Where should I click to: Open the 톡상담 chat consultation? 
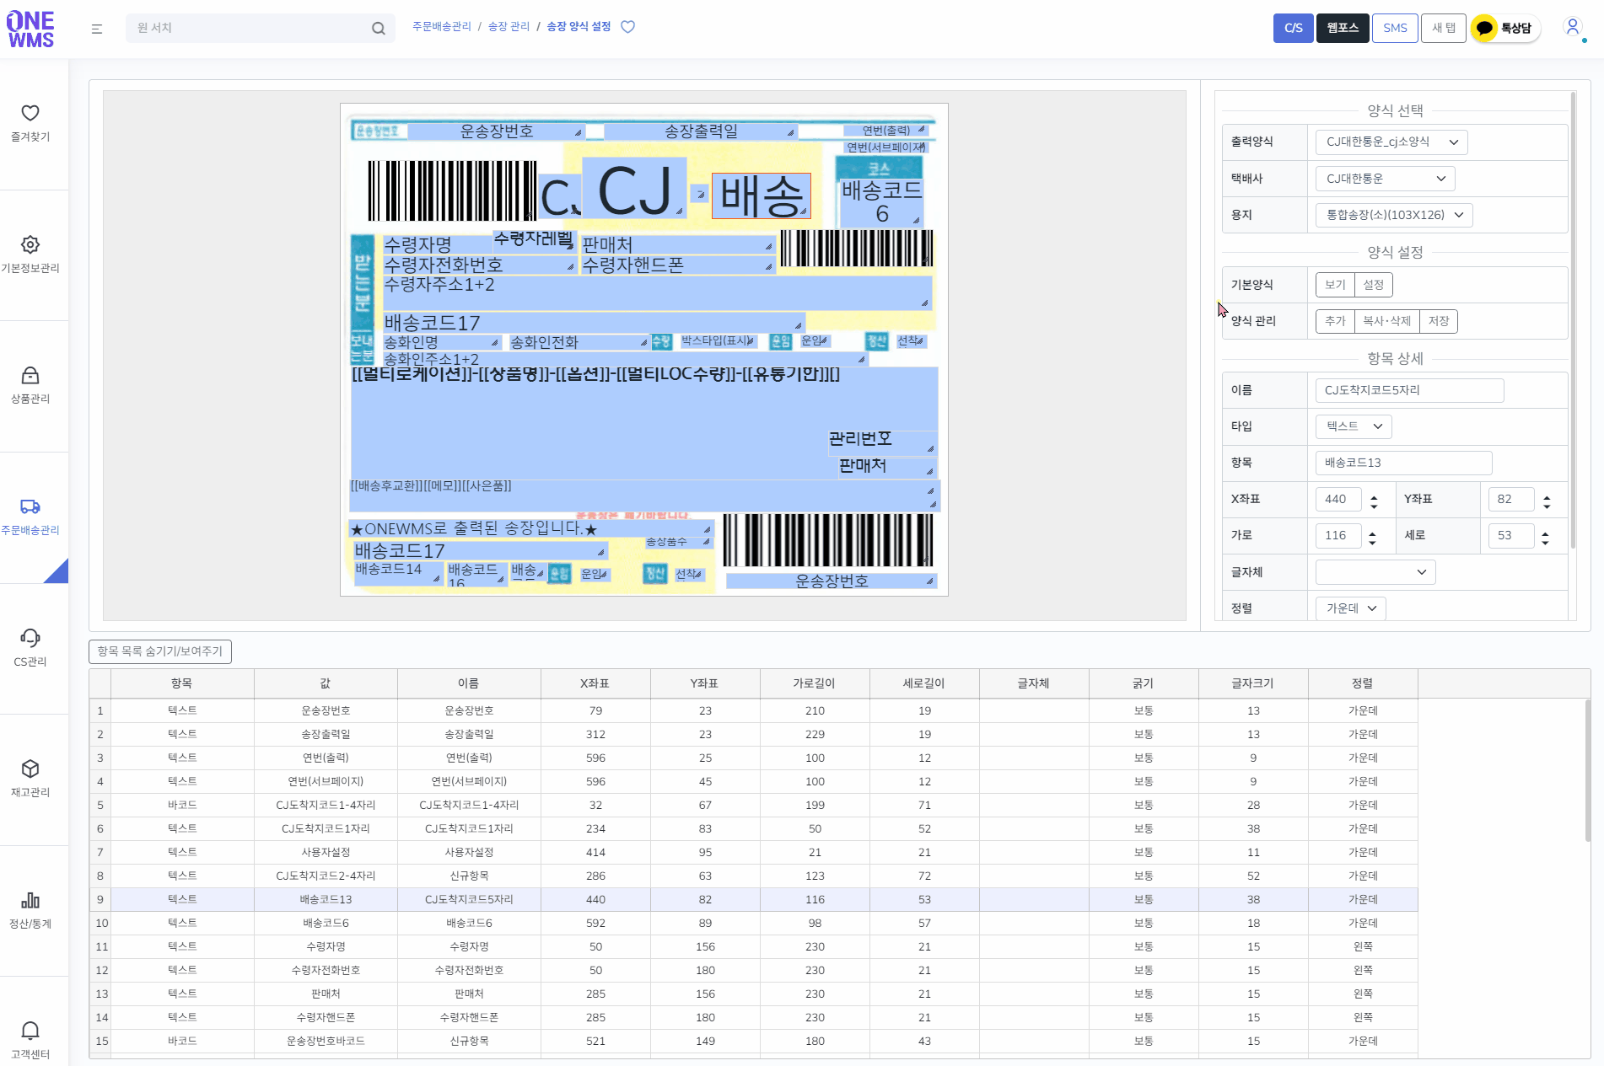(1506, 28)
